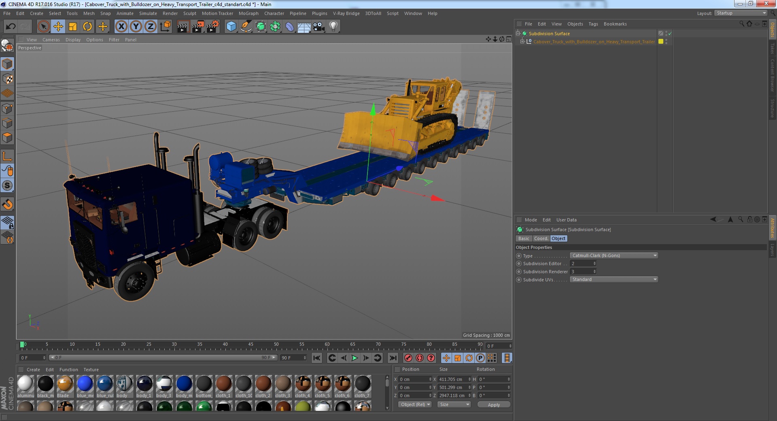This screenshot has width=777, height=421.
Task: Open the Bend deformer palette
Action: (290, 27)
